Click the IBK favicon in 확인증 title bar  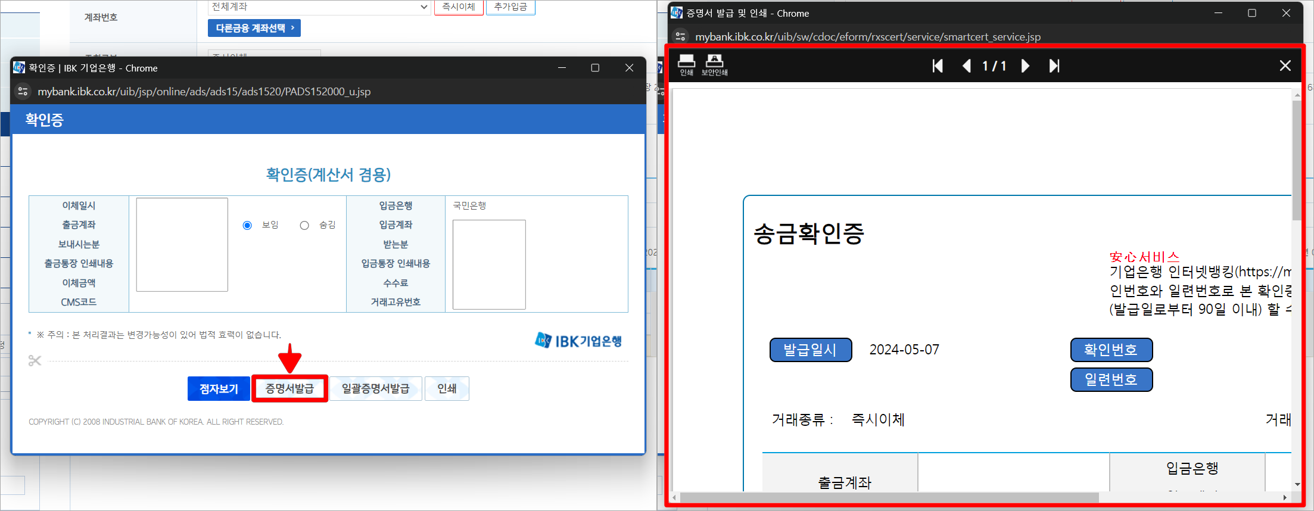click(19, 68)
